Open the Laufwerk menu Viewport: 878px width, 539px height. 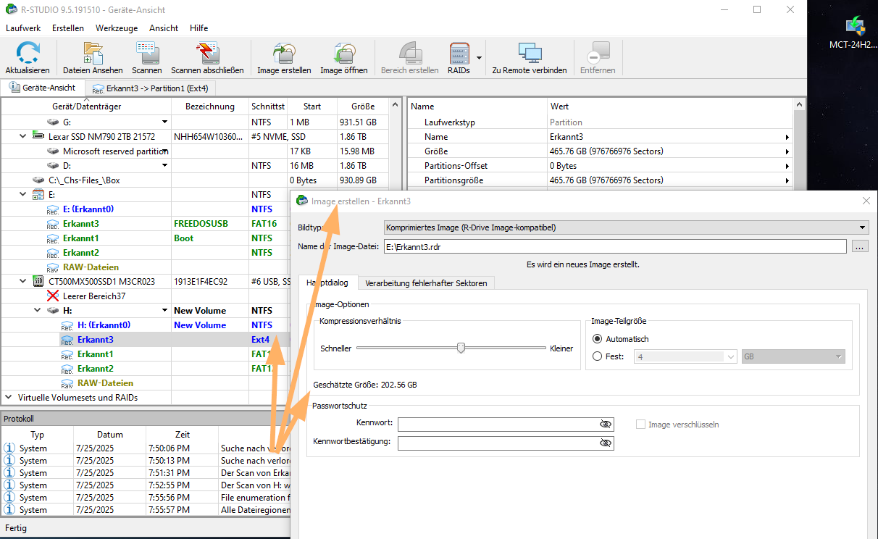pyautogui.click(x=23, y=28)
